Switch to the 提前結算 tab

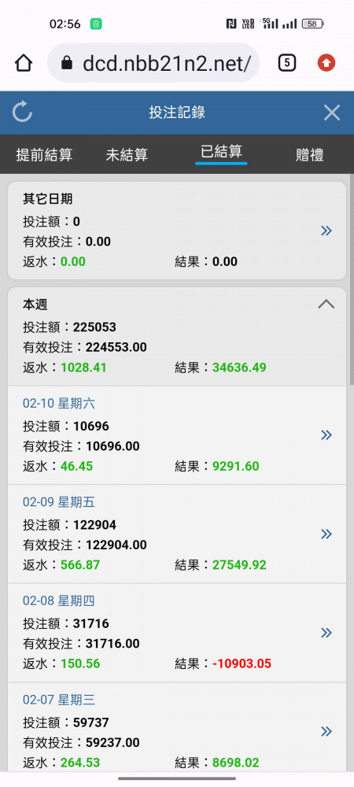(x=44, y=154)
